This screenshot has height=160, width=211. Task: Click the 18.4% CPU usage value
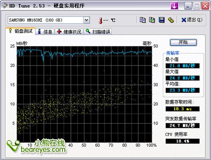click(x=182, y=141)
